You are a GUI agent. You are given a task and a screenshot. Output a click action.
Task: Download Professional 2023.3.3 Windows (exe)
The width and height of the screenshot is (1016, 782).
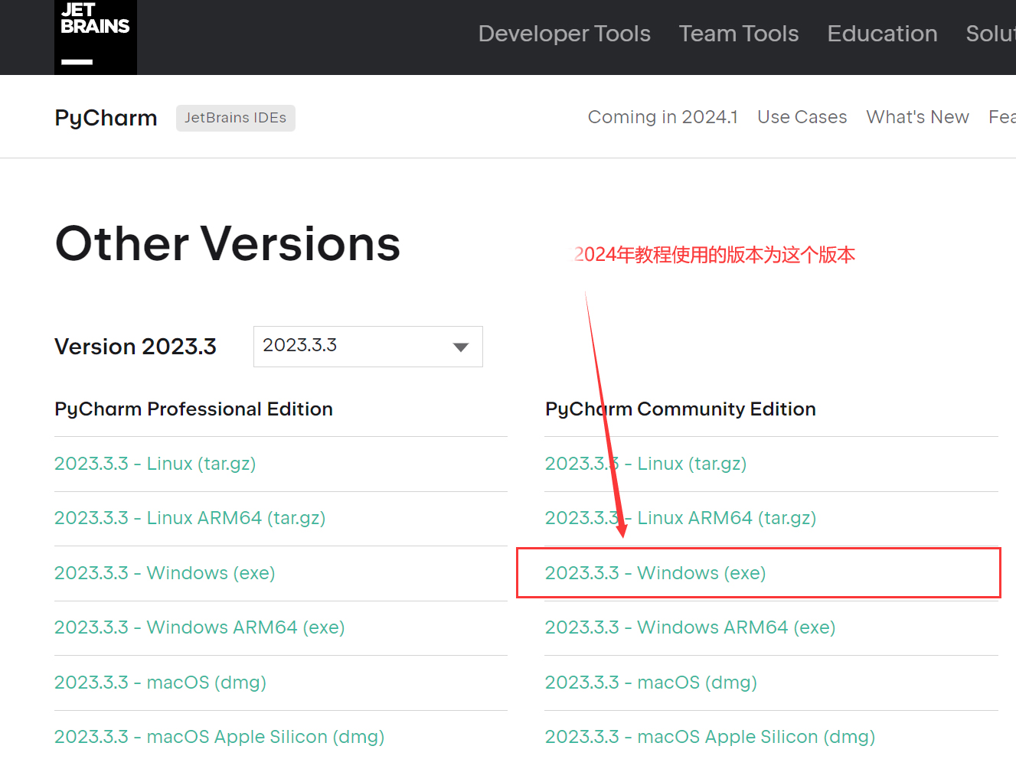click(x=165, y=573)
